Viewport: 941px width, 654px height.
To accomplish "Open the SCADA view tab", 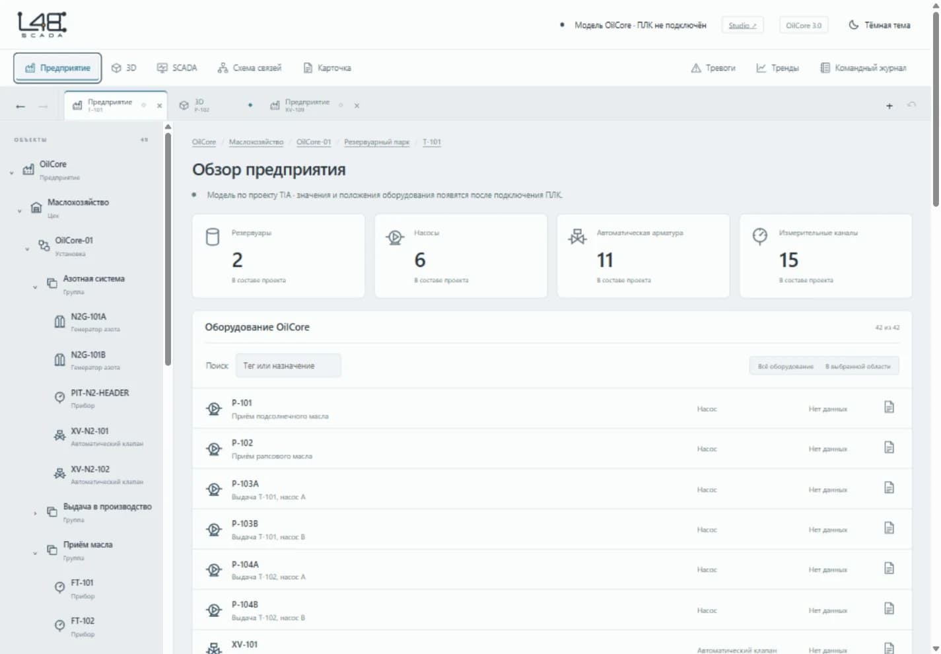I will (177, 68).
